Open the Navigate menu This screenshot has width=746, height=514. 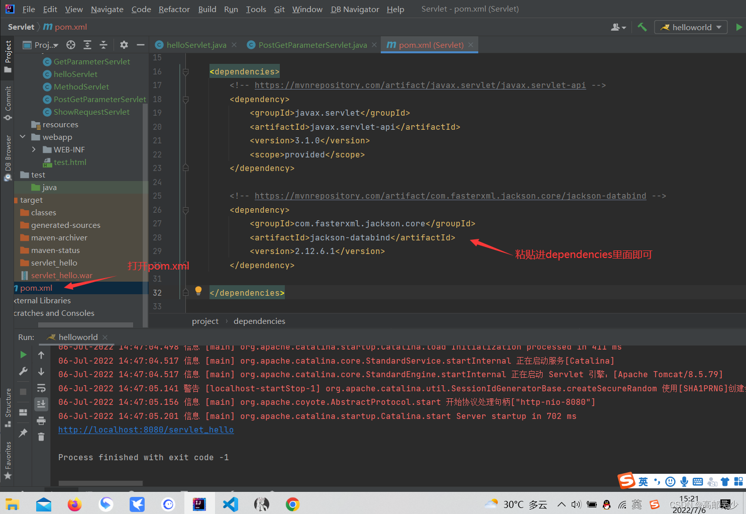(x=107, y=9)
